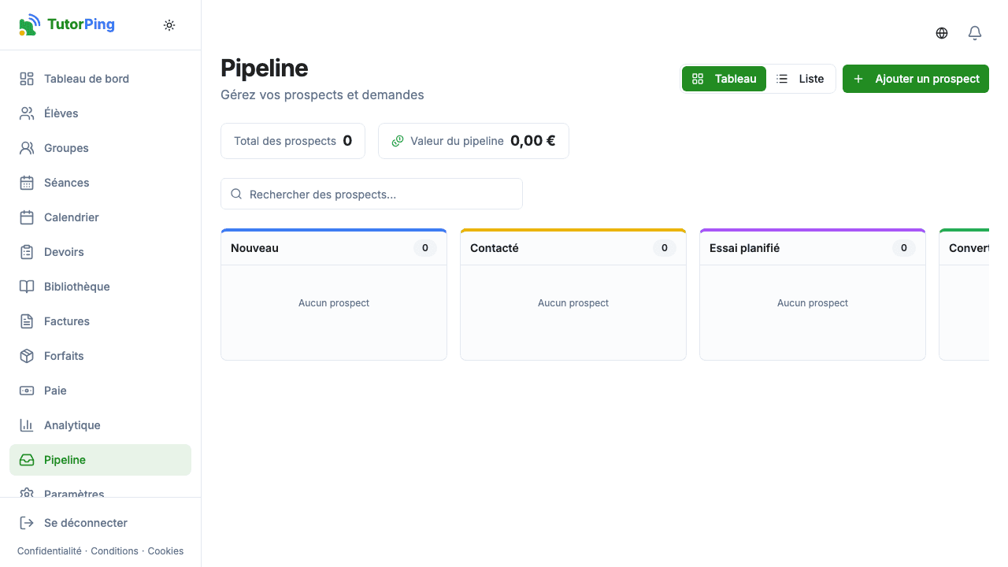Open the Cookies footer link
1008x567 pixels.
165,551
